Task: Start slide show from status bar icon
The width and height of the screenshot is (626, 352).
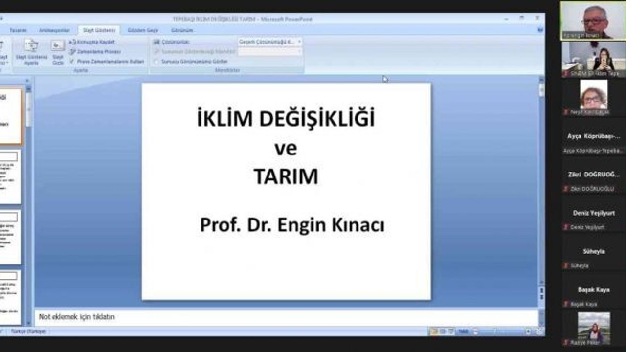Action: 451,331
